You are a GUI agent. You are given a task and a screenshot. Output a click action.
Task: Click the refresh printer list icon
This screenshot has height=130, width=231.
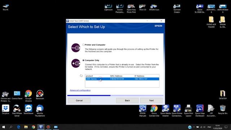click(x=81, y=76)
